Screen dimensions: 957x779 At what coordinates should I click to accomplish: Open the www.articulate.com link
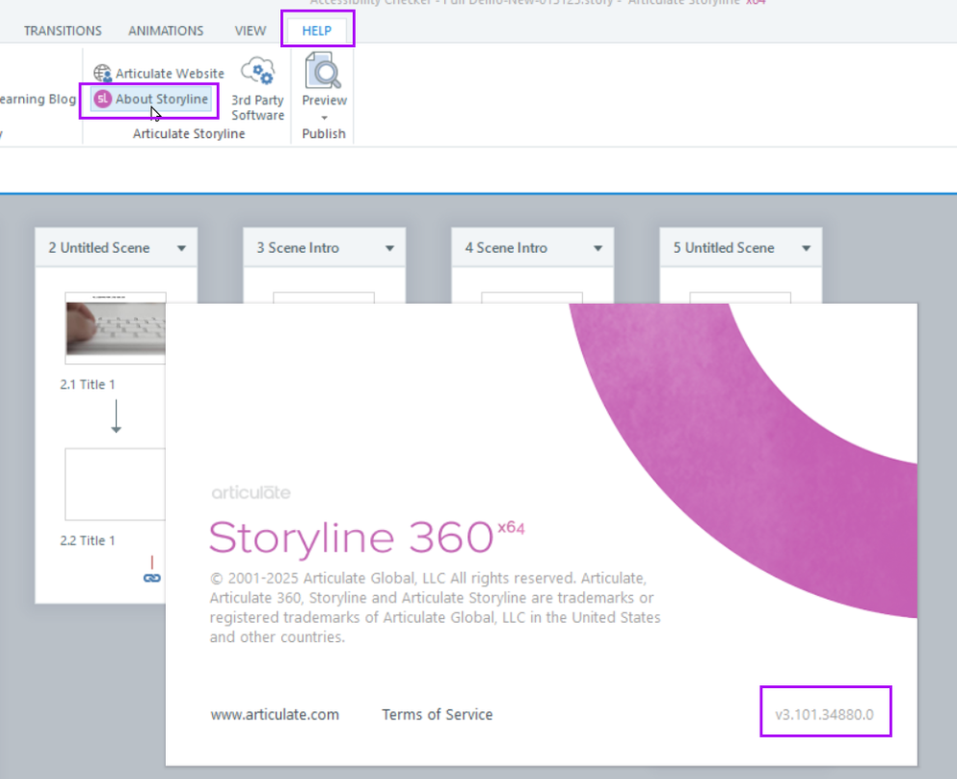coord(274,715)
